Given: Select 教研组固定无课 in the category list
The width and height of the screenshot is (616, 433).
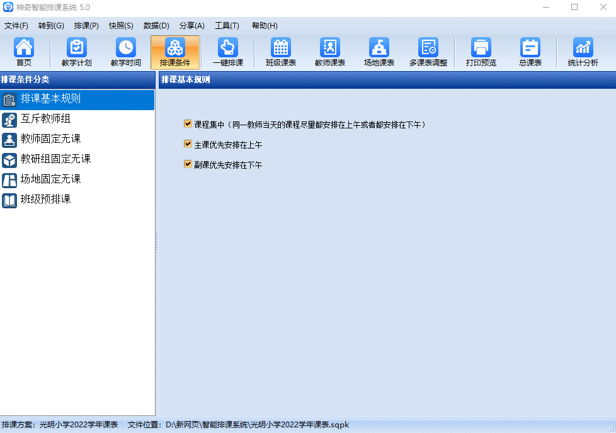Looking at the screenshot, I should pyautogui.click(x=77, y=160).
